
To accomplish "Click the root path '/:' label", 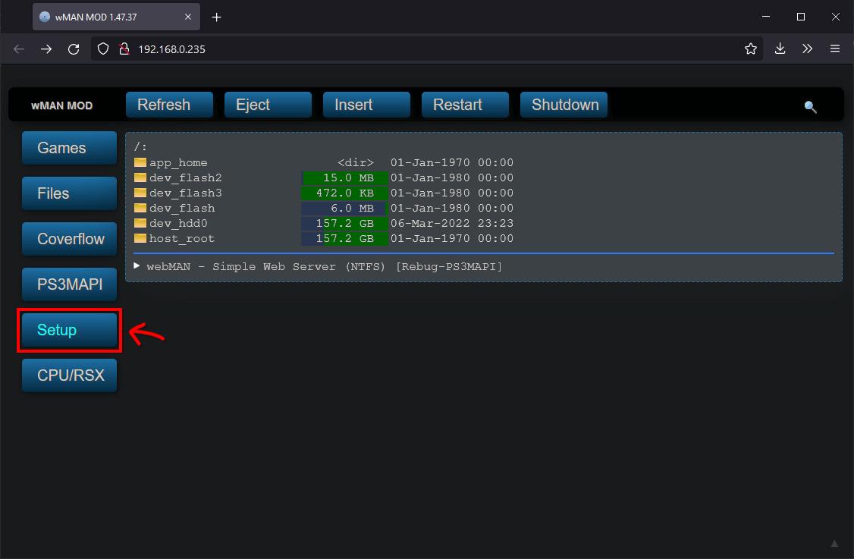I will pos(140,147).
